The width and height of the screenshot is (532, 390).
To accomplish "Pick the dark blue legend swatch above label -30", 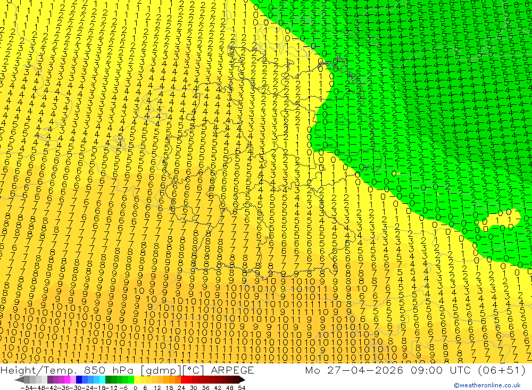I will 79,380.
